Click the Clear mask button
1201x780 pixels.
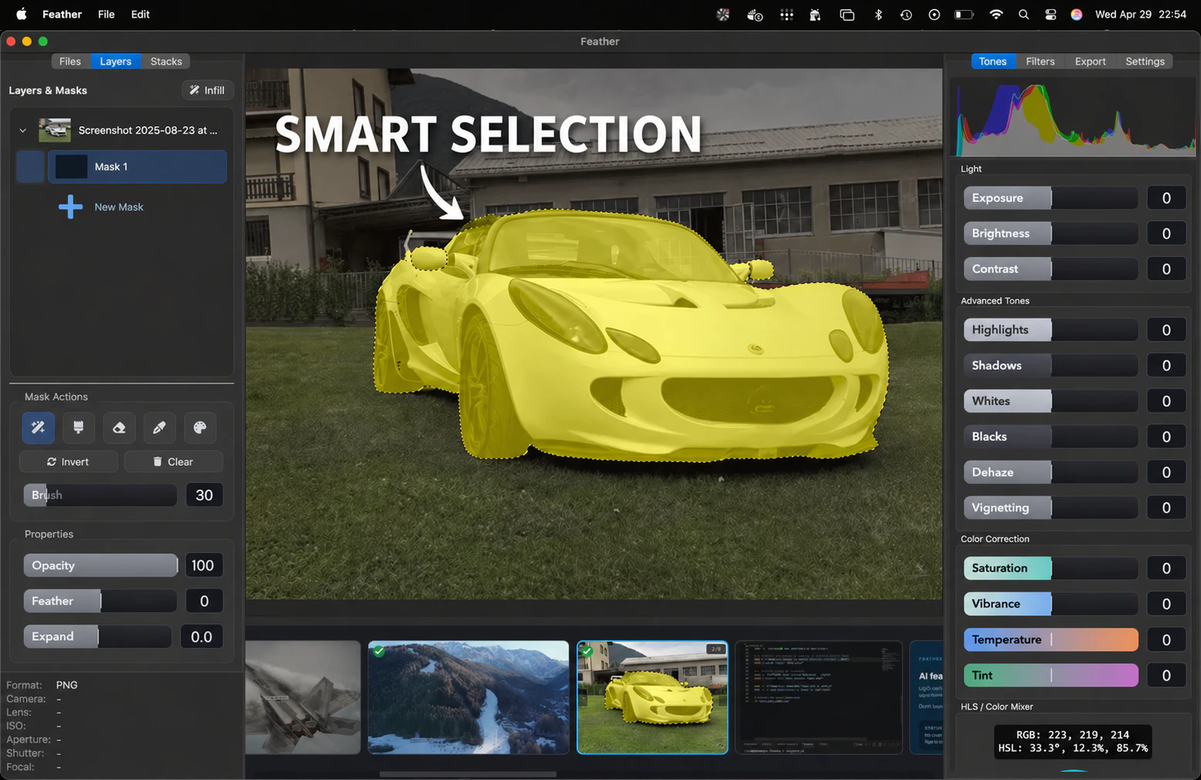[x=174, y=461]
